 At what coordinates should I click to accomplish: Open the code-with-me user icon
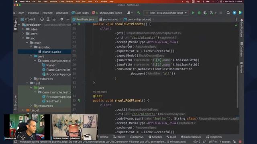point(130,13)
